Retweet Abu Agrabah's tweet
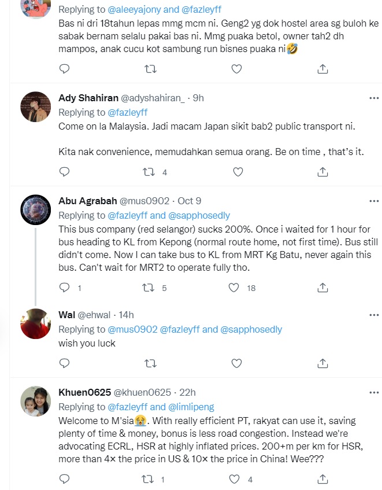 150,288
